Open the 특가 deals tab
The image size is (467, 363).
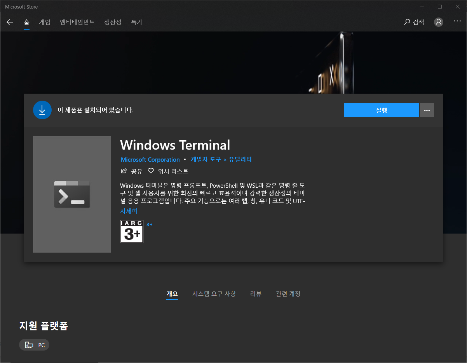click(x=137, y=22)
